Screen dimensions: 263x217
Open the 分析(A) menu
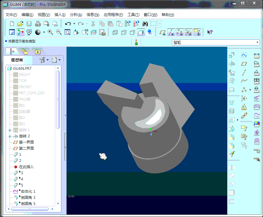[x=76, y=15]
